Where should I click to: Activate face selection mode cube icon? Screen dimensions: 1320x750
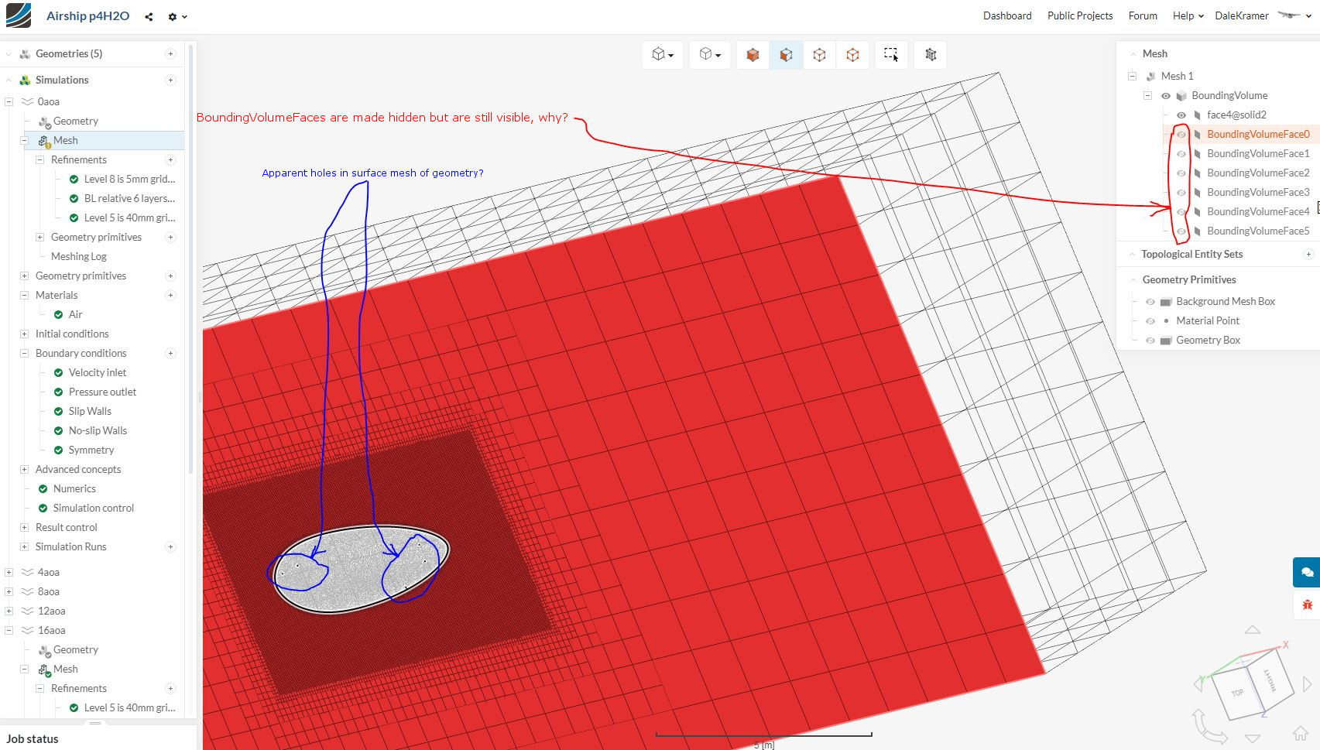(x=786, y=54)
